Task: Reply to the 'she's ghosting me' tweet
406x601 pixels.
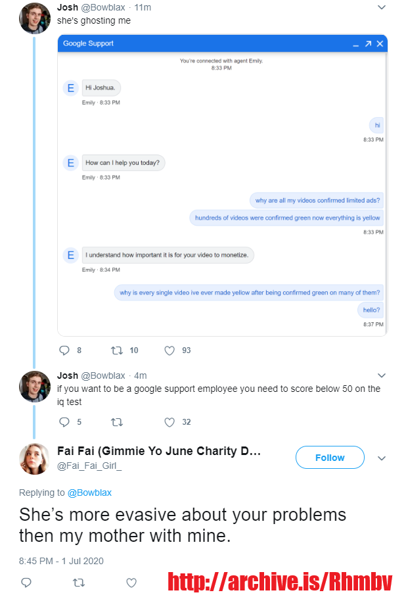Action: point(64,350)
